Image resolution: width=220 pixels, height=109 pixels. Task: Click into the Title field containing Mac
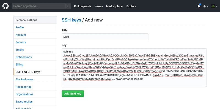click(105, 37)
